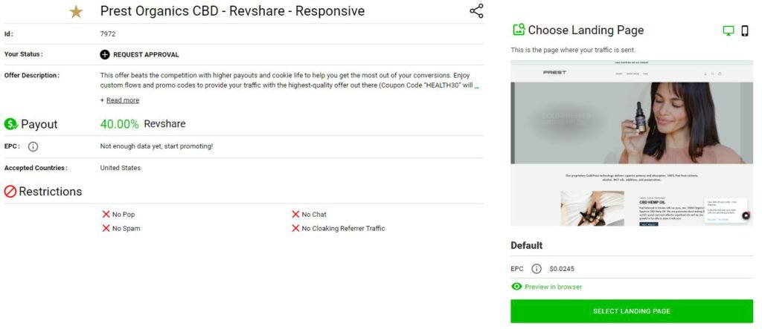Click the info icon beside left EPC label

(33, 146)
